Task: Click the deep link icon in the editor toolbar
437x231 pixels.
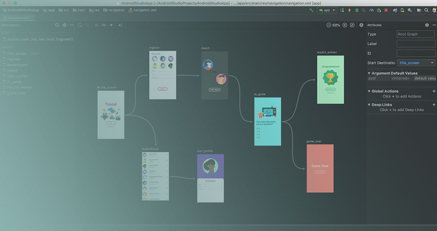Action: [104, 25]
